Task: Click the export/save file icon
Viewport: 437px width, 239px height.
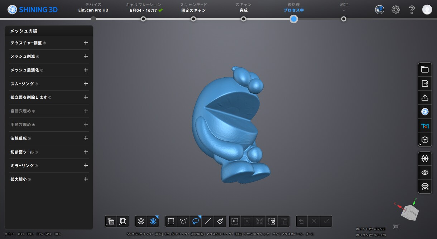Action: pos(425,83)
